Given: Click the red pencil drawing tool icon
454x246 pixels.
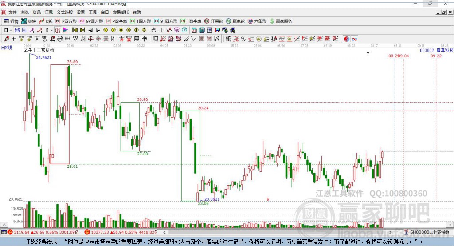Looking at the screenshot, I should click(6, 39).
